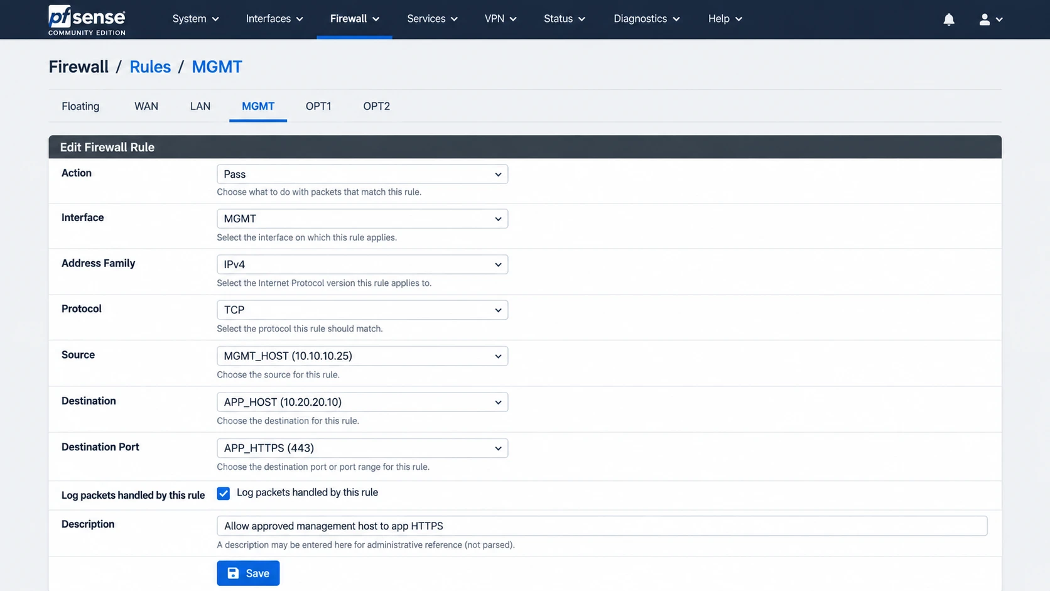Image resolution: width=1050 pixels, height=591 pixels.
Task: Click the Edit Firewall Rule panel header
Action: pos(525,147)
